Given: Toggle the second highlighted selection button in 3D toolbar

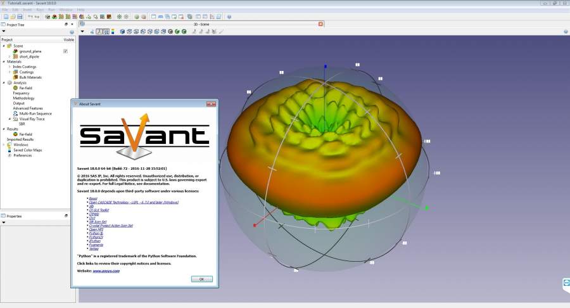Looking at the screenshot, I should pyautogui.click(x=106, y=32).
